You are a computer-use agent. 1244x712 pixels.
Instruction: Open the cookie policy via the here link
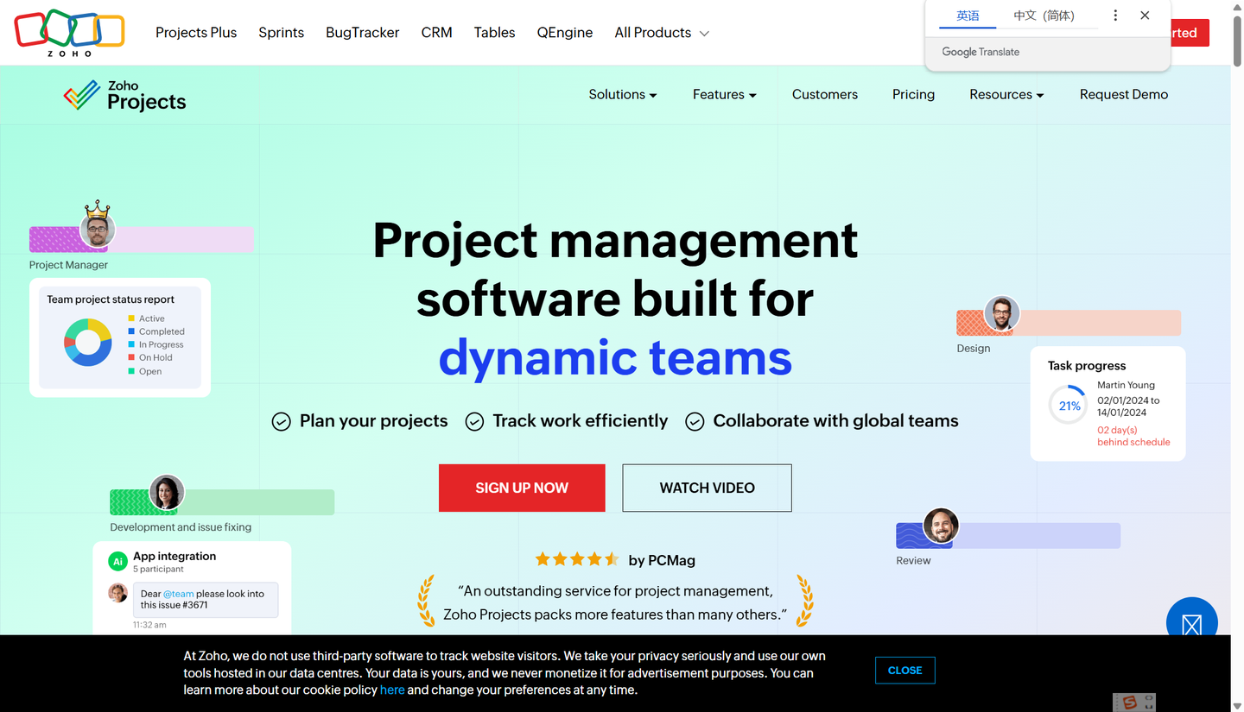click(x=392, y=690)
